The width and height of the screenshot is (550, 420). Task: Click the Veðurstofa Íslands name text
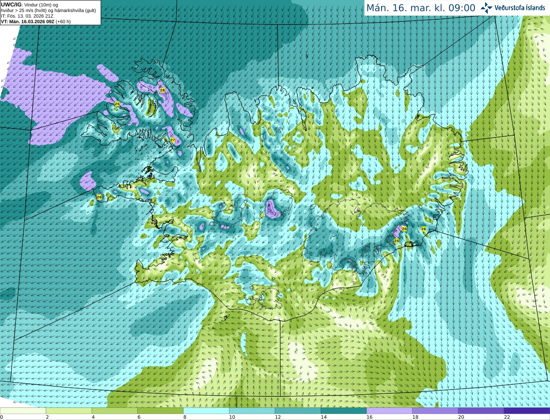pyautogui.click(x=520, y=8)
